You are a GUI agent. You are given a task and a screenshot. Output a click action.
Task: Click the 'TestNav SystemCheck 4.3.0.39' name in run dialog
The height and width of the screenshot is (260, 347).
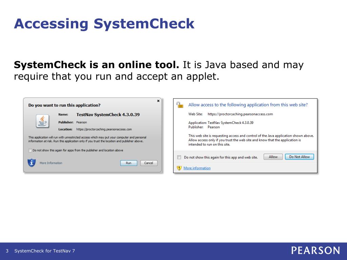108,114
